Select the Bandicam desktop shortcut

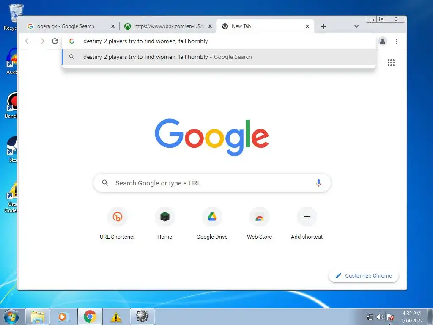(11, 105)
